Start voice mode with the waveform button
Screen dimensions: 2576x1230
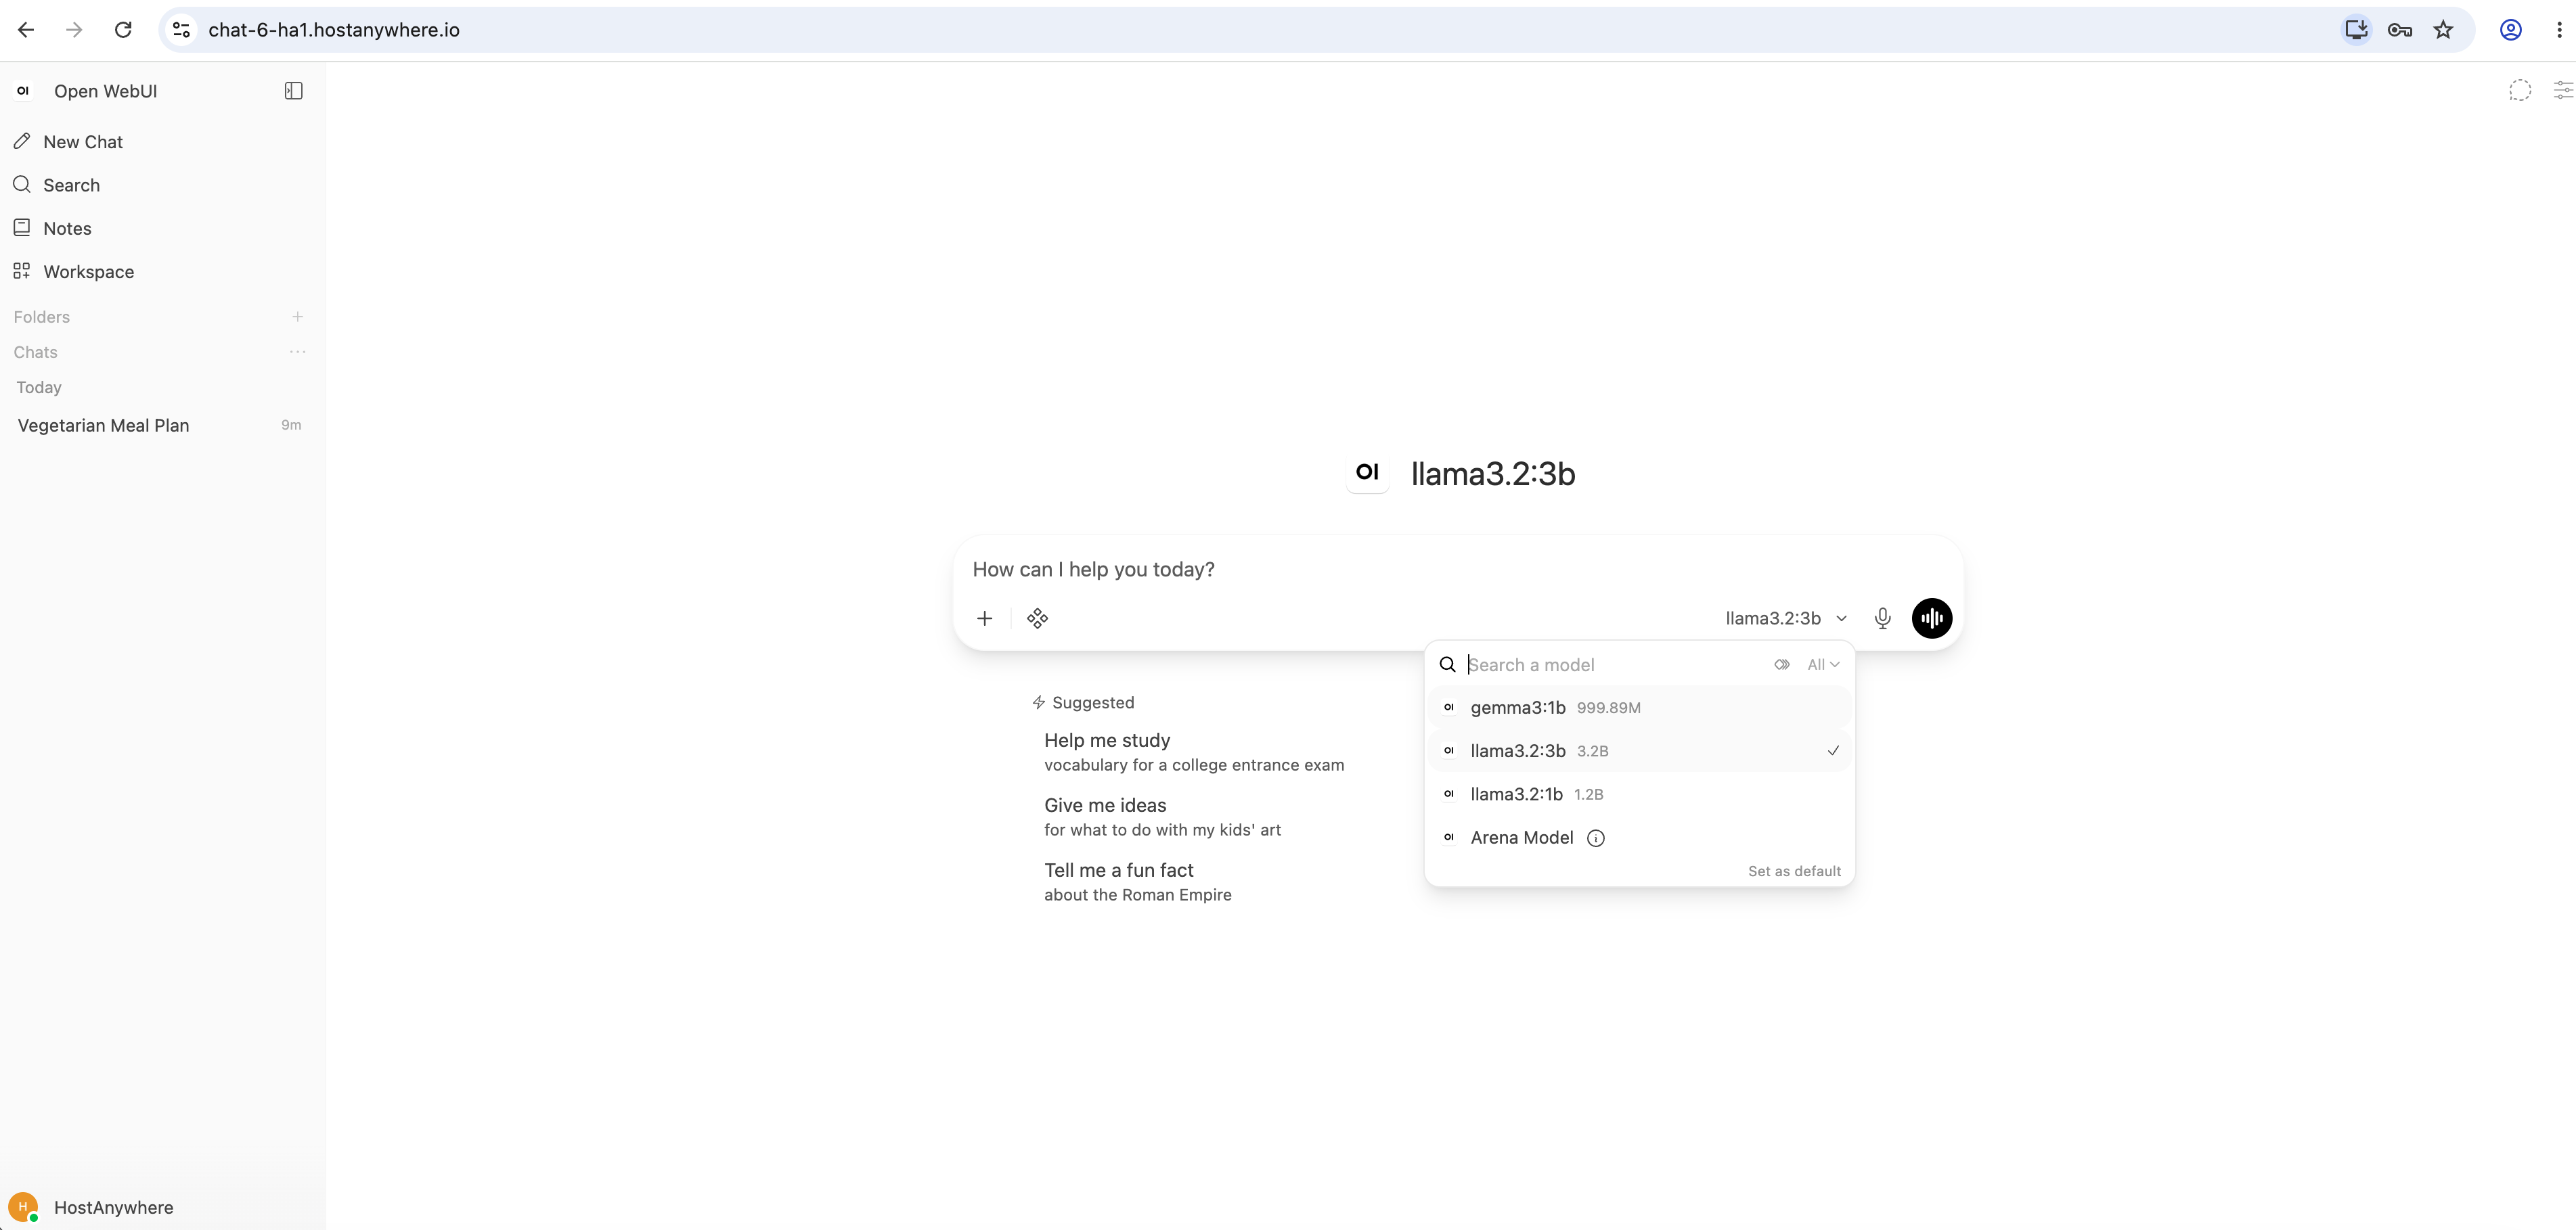click(x=1931, y=618)
